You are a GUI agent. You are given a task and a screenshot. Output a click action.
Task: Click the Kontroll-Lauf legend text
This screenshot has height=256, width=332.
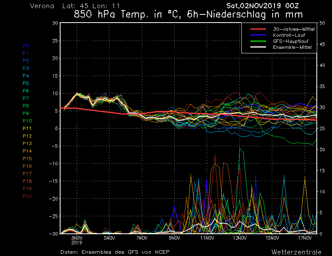point(289,35)
